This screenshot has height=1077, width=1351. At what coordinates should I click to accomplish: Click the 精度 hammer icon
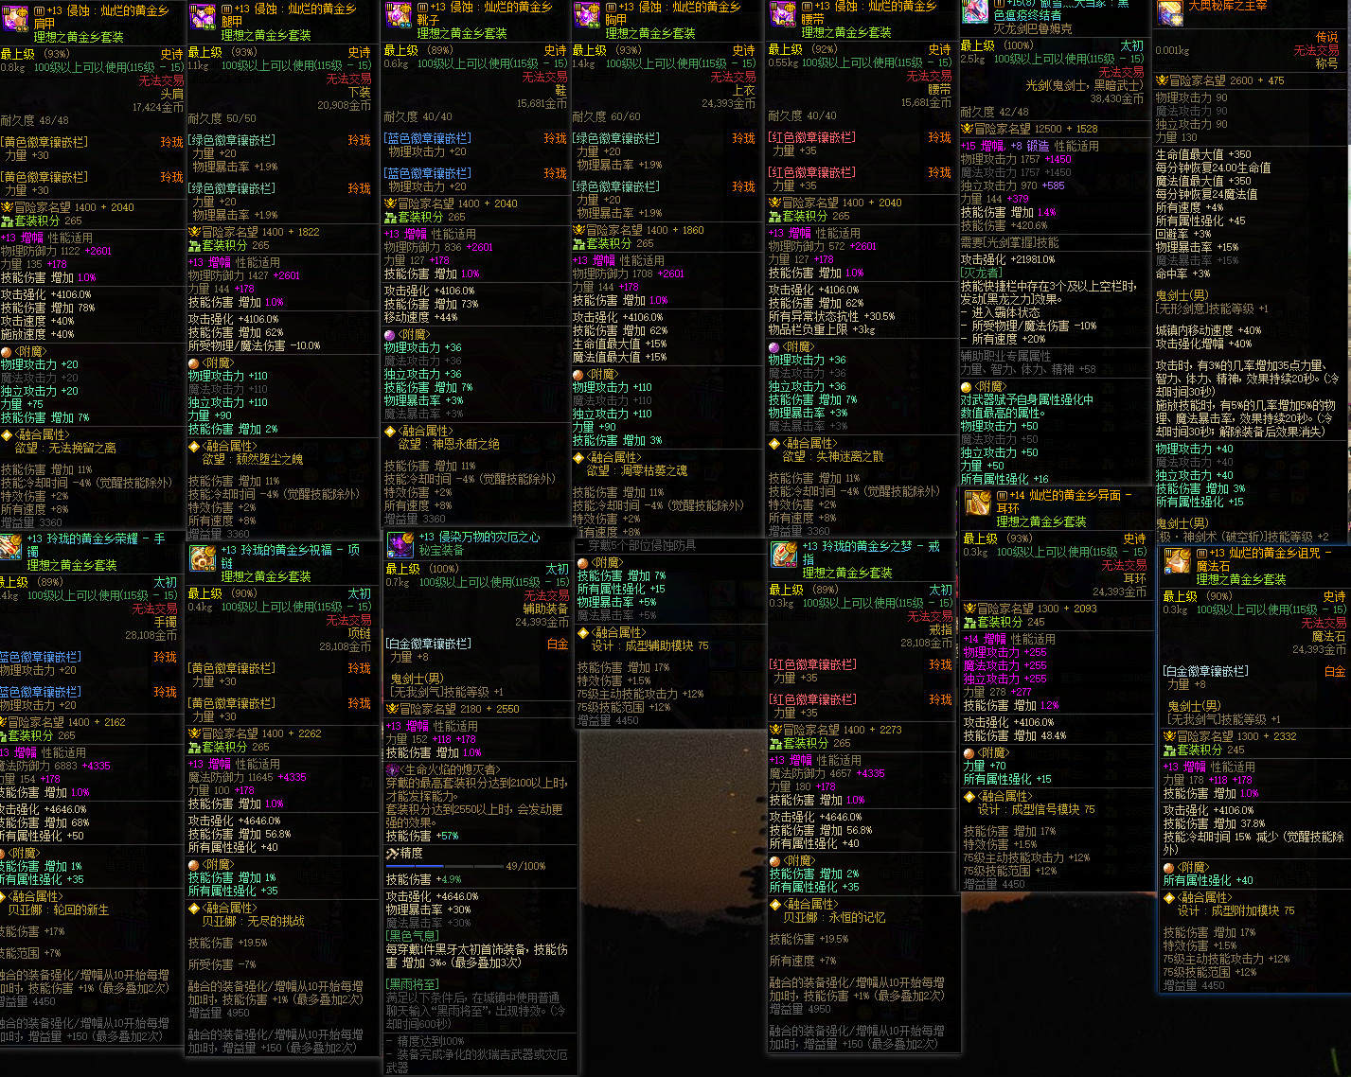[392, 853]
